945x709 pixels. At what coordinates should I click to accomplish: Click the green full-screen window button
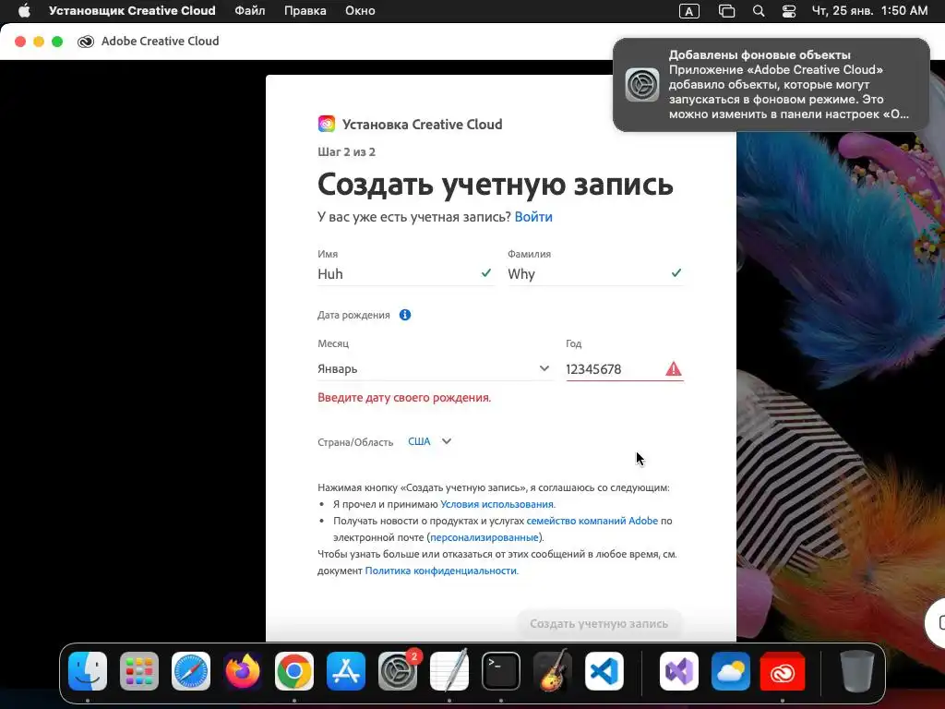[57, 41]
